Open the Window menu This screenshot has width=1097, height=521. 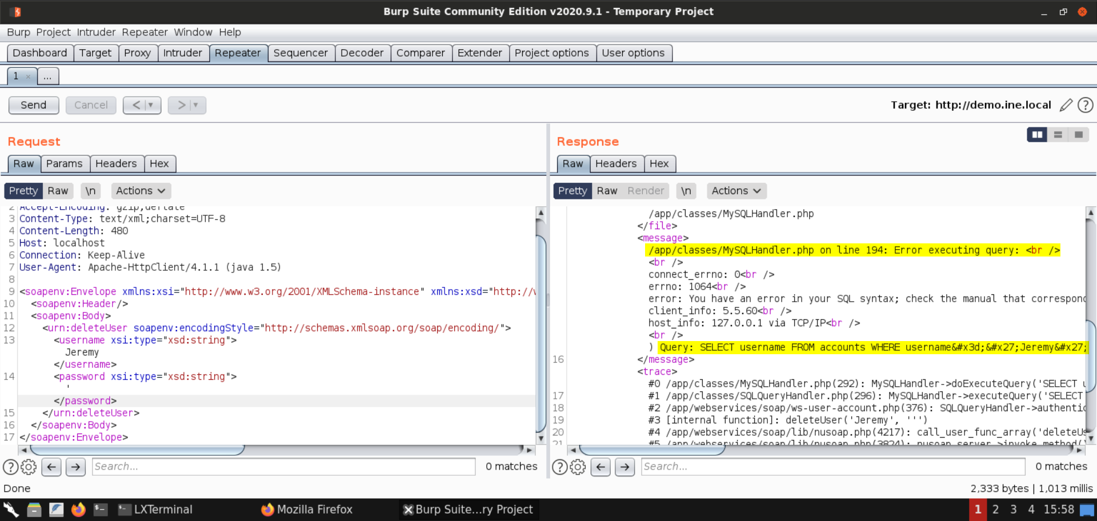pyautogui.click(x=193, y=33)
